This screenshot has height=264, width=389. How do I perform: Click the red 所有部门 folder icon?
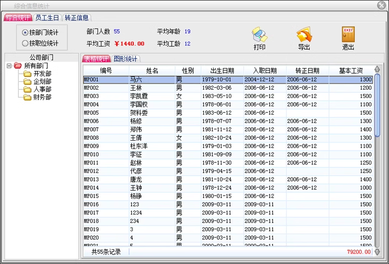tap(18, 66)
